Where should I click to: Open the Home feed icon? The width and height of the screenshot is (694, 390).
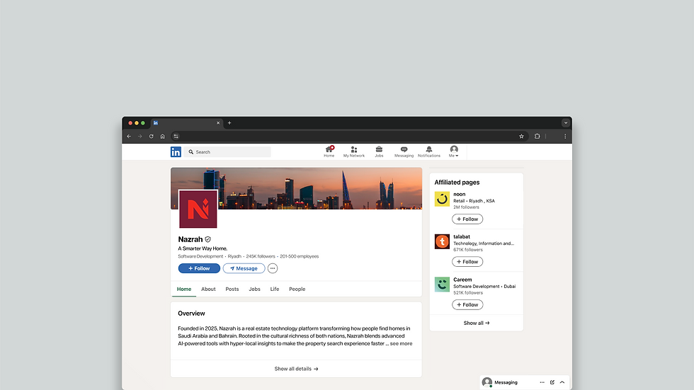click(329, 151)
